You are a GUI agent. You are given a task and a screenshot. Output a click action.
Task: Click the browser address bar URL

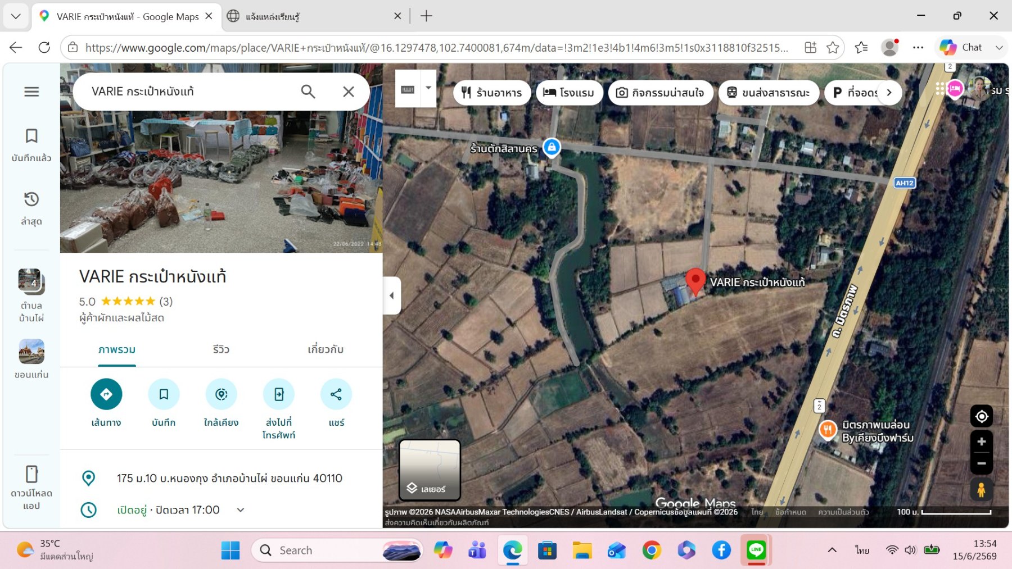(x=436, y=48)
